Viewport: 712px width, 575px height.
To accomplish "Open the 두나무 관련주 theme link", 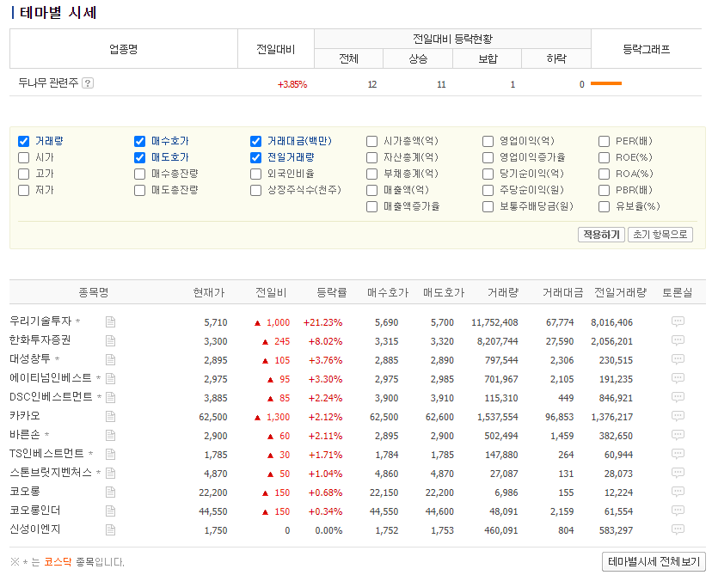I will pyautogui.click(x=48, y=83).
